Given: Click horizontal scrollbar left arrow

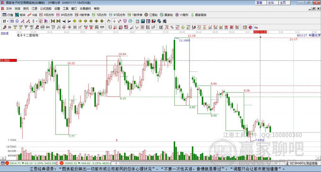Looking at the screenshot, I should tap(116, 163).
